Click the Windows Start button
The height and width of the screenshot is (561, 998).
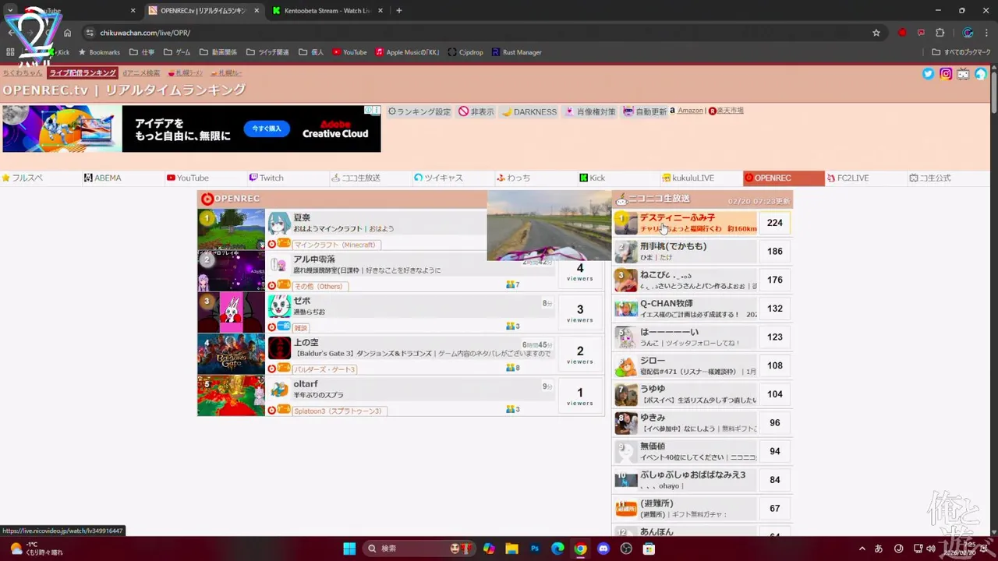tap(349, 549)
